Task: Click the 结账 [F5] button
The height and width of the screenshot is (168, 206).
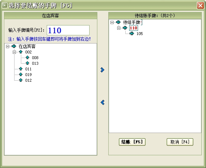Action: (x=132, y=142)
